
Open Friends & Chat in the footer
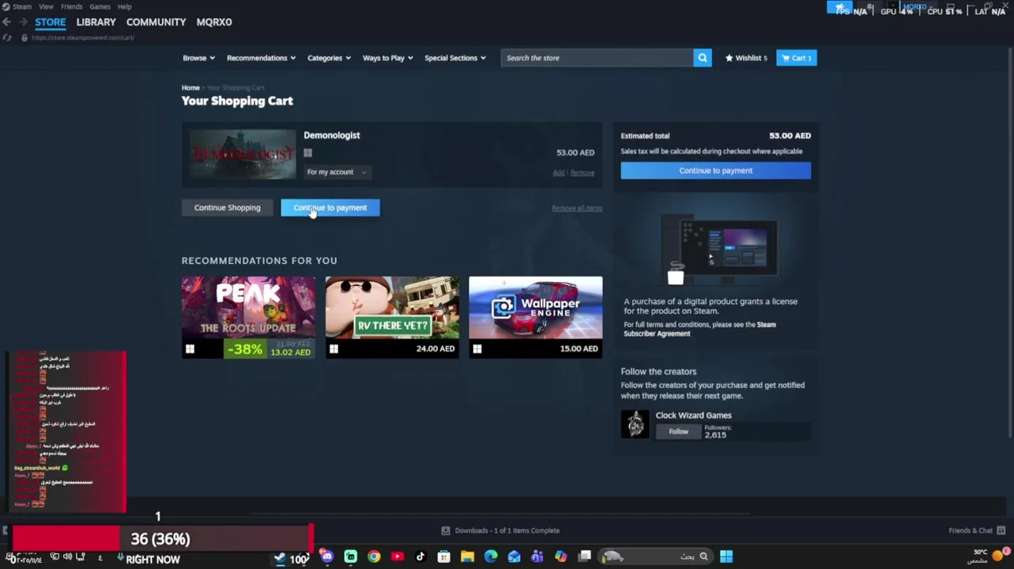[977, 530]
